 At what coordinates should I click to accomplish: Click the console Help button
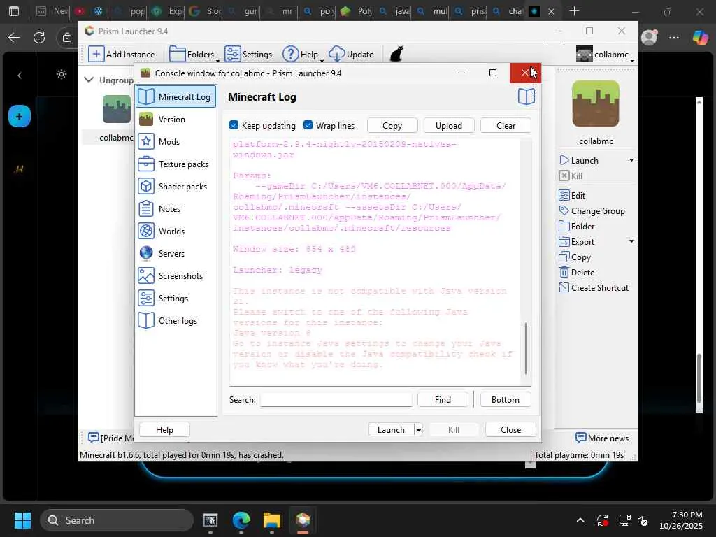click(164, 430)
